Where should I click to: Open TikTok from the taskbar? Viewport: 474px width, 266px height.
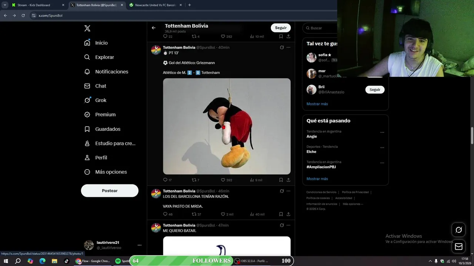67,261
